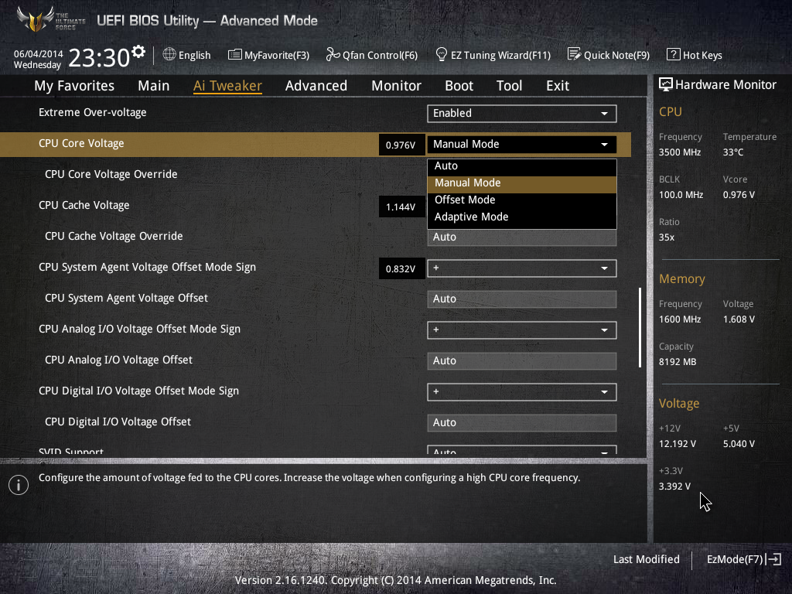Select the Ai Tweaker tab
The width and height of the screenshot is (792, 594).
click(227, 86)
